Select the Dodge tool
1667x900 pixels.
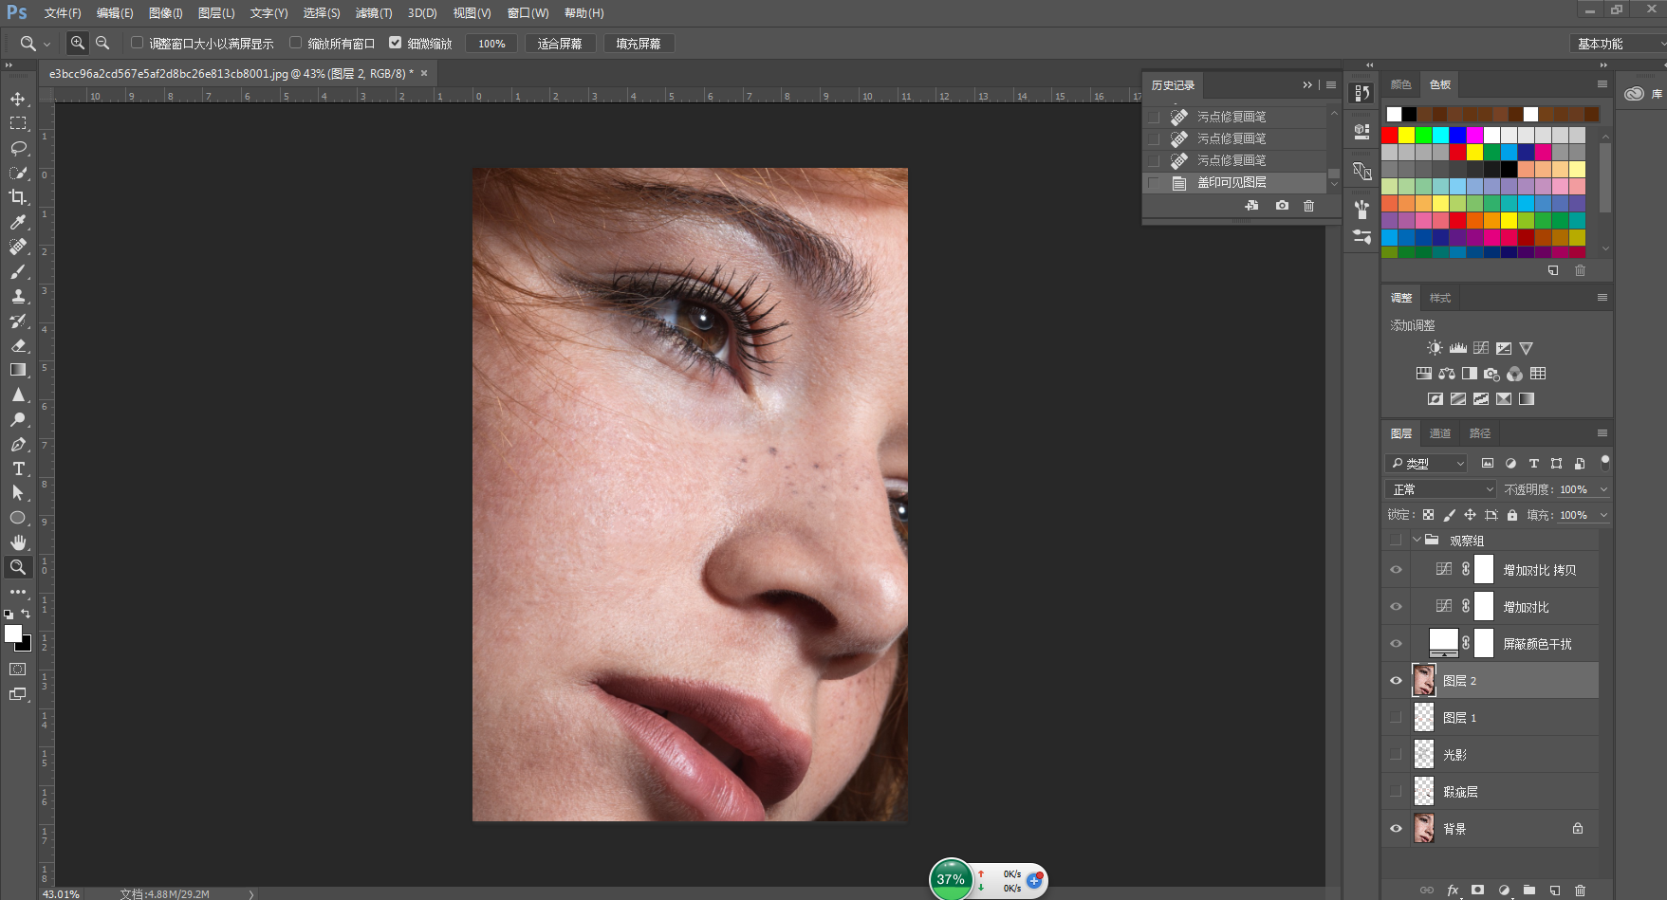point(18,419)
